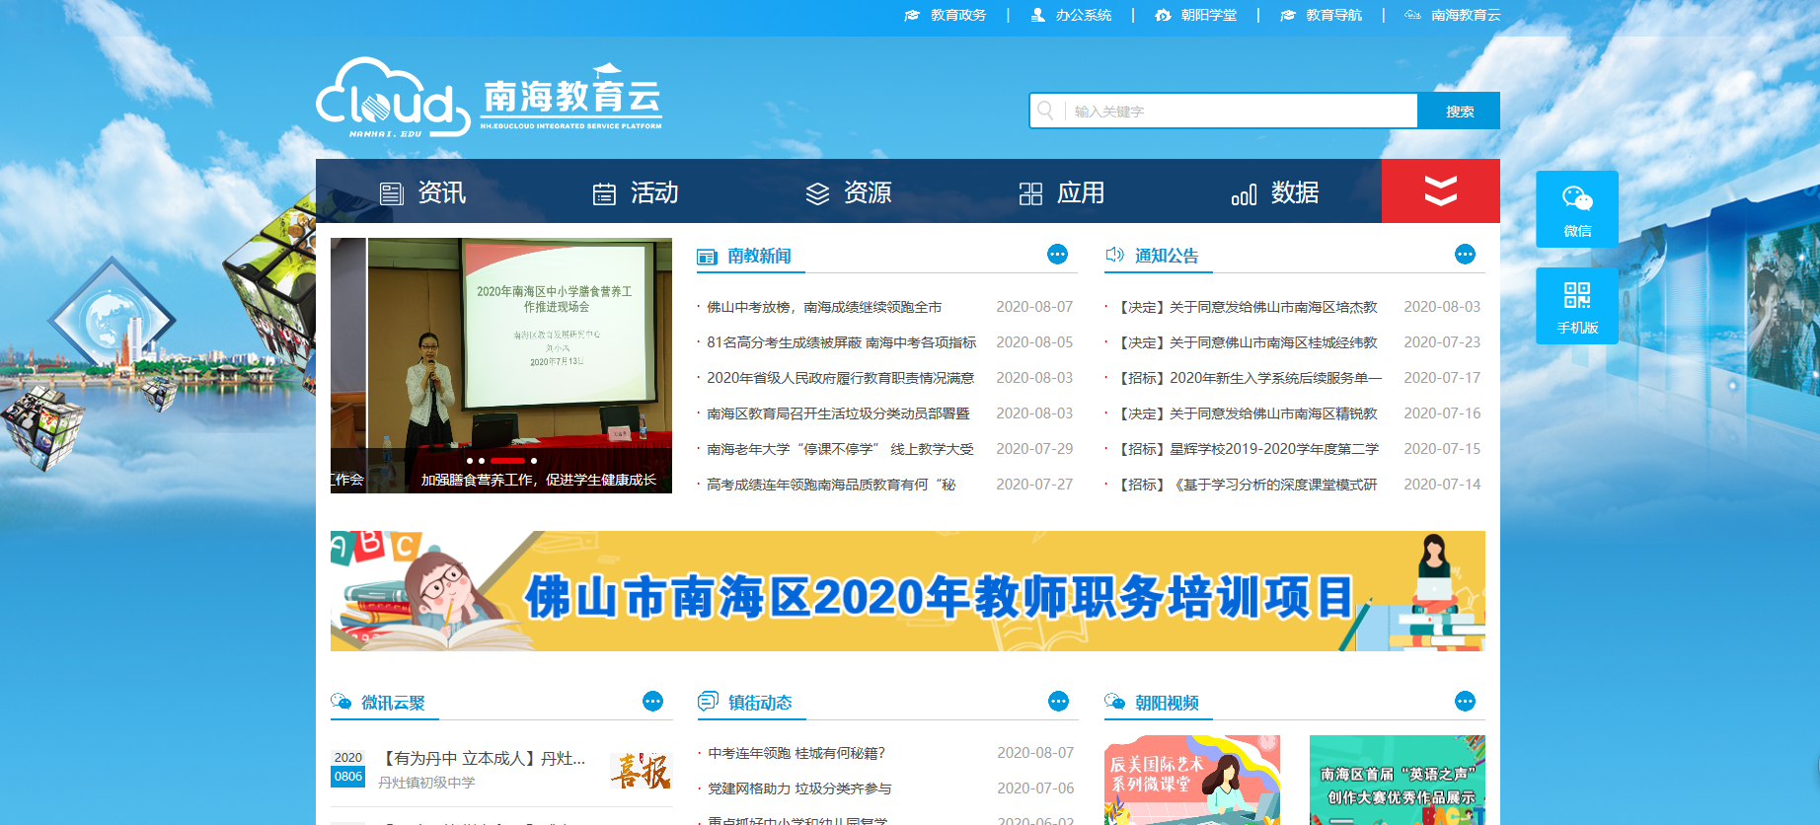The height and width of the screenshot is (825, 1820).
Task: Expand the red double-chevron navigation menu
Action: point(1440,191)
